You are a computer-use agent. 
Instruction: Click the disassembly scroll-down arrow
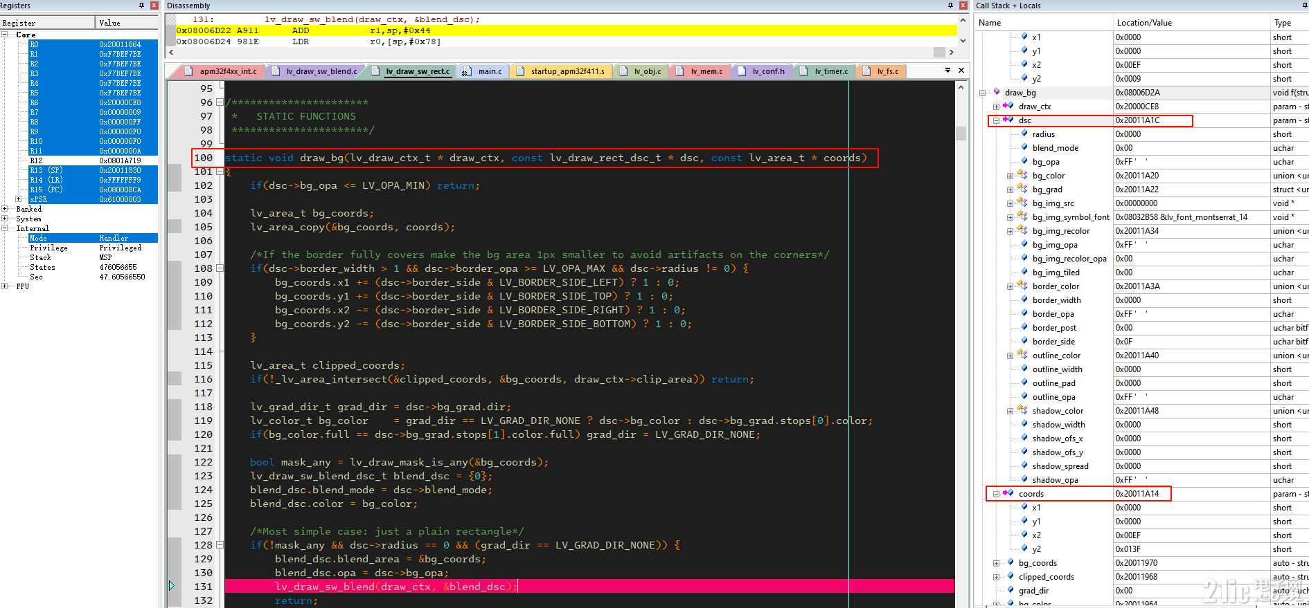pyautogui.click(x=963, y=42)
